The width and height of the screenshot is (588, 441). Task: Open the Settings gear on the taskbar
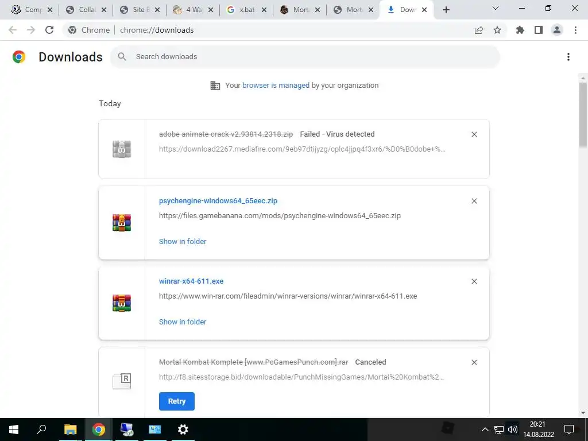point(183,430)
